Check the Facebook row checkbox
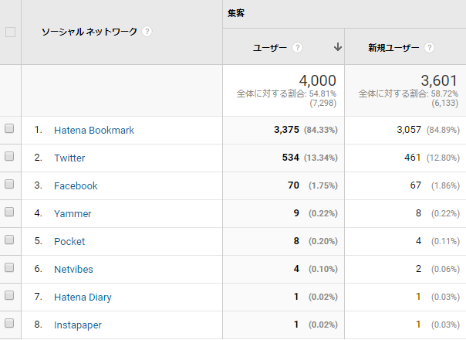 click(x=9, y=184)
